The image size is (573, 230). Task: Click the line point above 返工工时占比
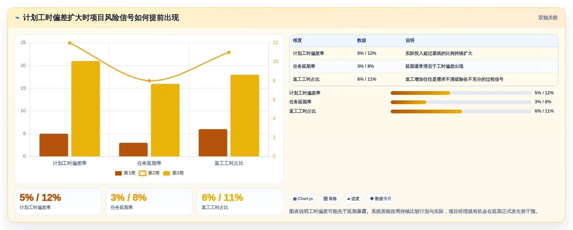(229, 52)
